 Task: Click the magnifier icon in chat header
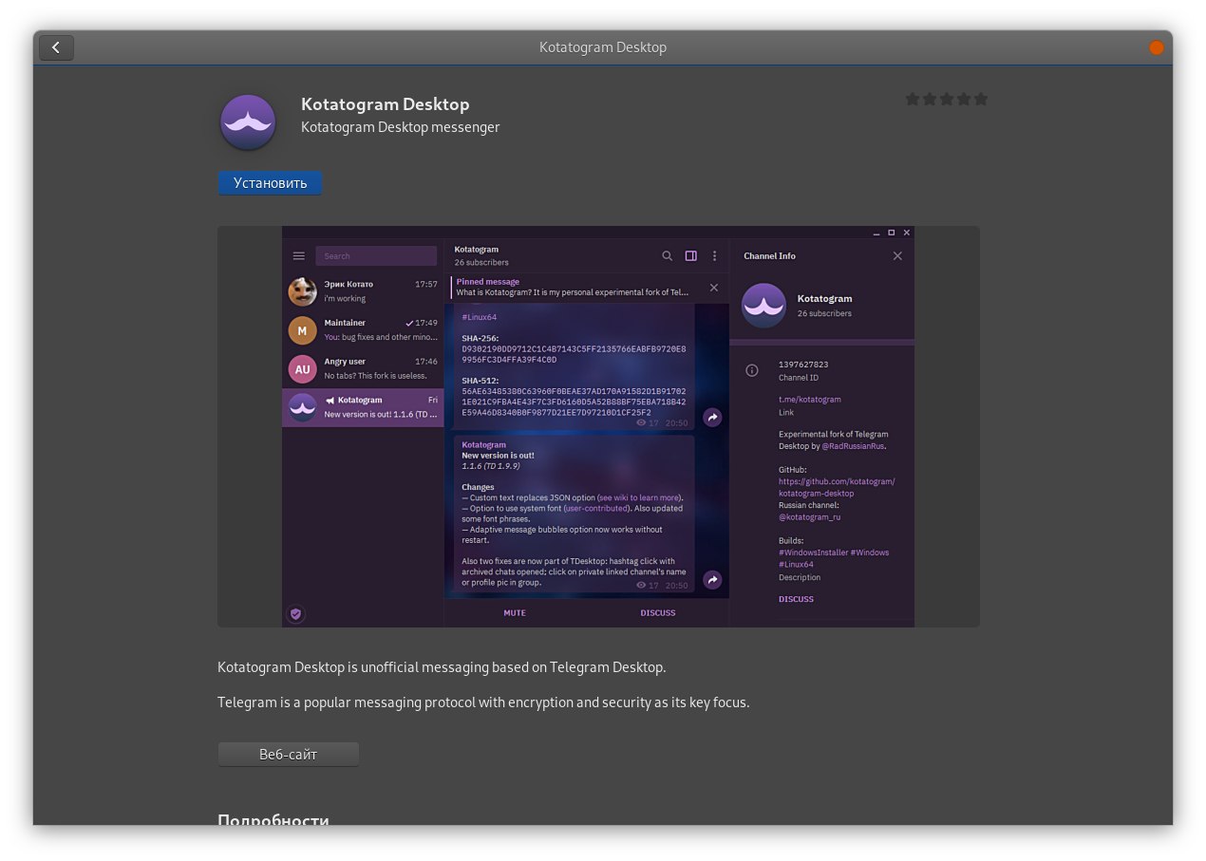[668, 256]
